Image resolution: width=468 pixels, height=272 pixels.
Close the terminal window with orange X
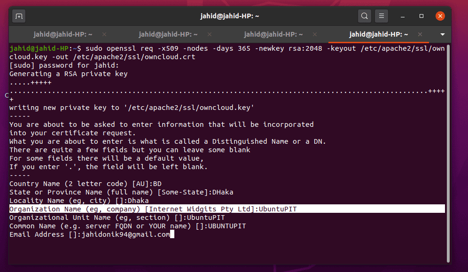440,16
